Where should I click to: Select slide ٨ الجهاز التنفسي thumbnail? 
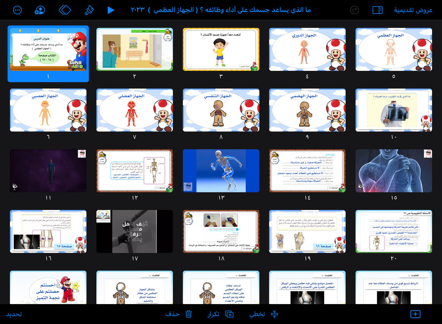pos(221,110)
